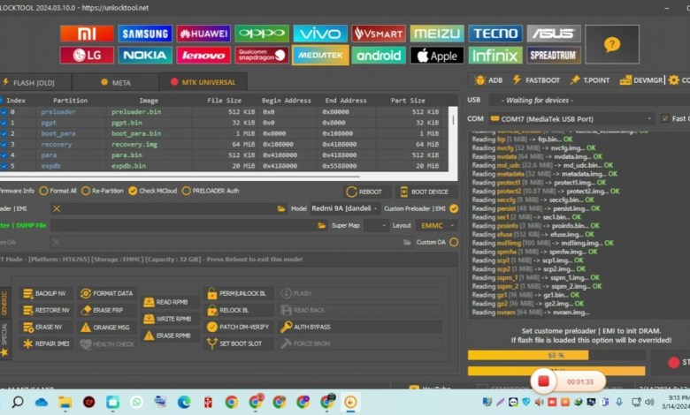Click the yellow help question mark icon
Screen dimensions: 690x415
611,44
